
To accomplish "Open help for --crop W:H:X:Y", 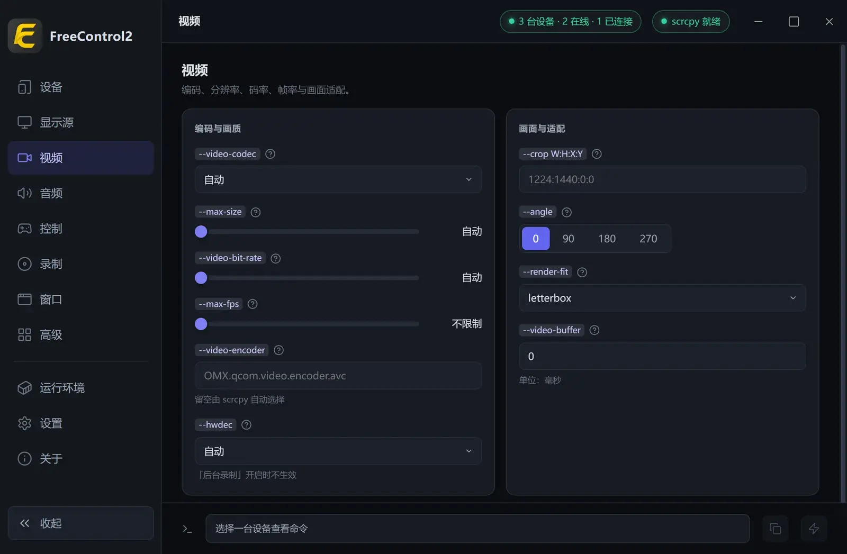I will pyautogui.click(x=597, y=154).
